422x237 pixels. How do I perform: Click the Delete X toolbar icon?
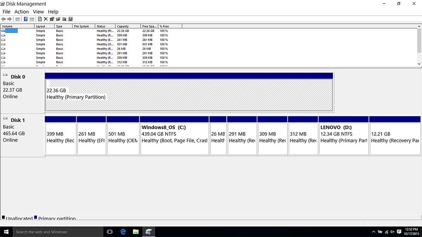click(x=46, y=19)
